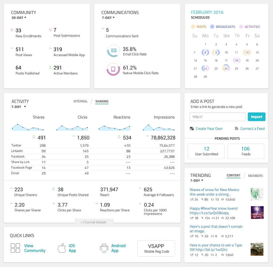The width and height of the screenshot is (273, 267).
Task: Select February 18 on the calendar
Action: pos(236,60)
